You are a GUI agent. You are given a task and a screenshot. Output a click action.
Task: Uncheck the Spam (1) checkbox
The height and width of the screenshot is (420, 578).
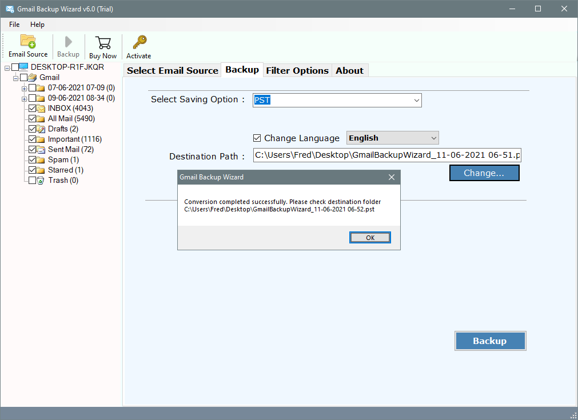click(x=32, y=160)
